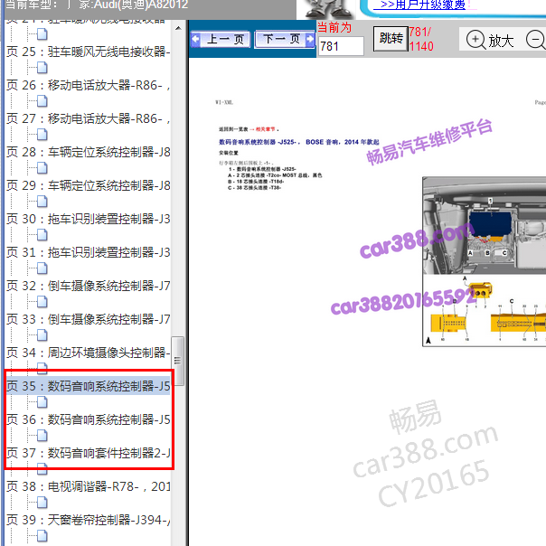Select tree item 页 33 倒车摄像系统控制器

[88, 319]
